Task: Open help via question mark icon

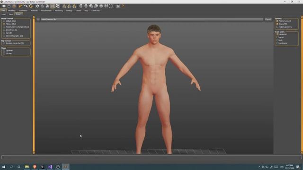Action: (123, 6)
